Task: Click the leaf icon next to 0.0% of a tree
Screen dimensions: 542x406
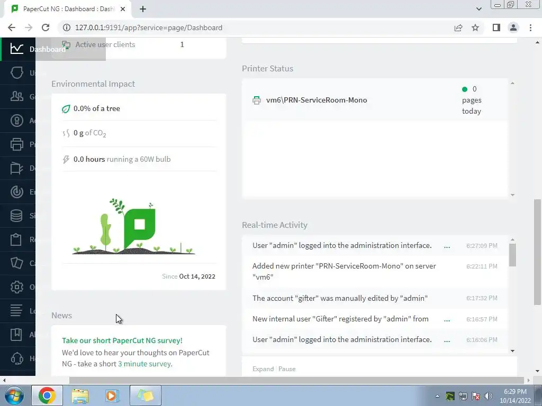Action: (x=66, y=109)
